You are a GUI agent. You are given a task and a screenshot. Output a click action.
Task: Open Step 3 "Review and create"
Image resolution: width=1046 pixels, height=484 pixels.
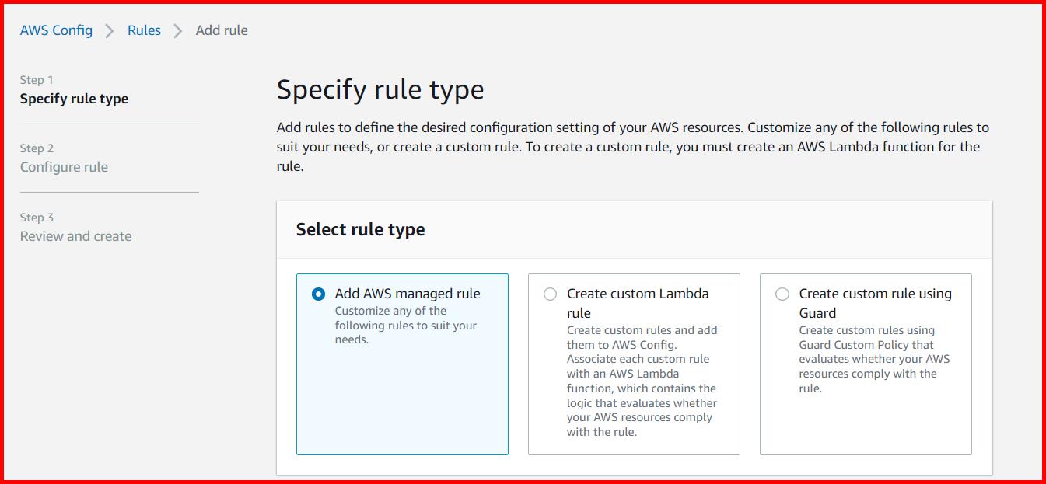75,236
